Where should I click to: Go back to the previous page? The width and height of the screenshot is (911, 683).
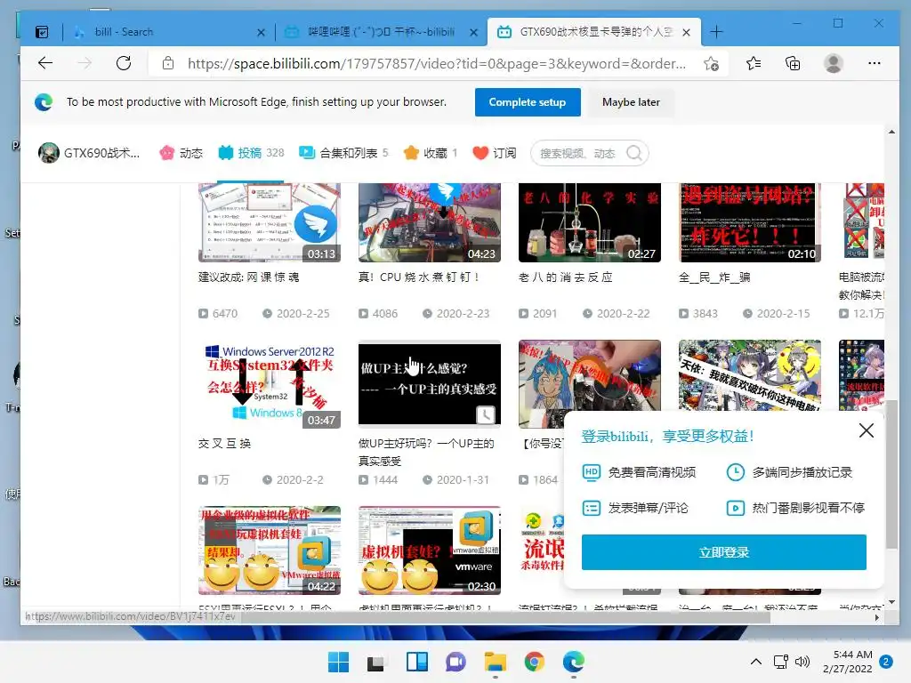[x=45, y=63]
